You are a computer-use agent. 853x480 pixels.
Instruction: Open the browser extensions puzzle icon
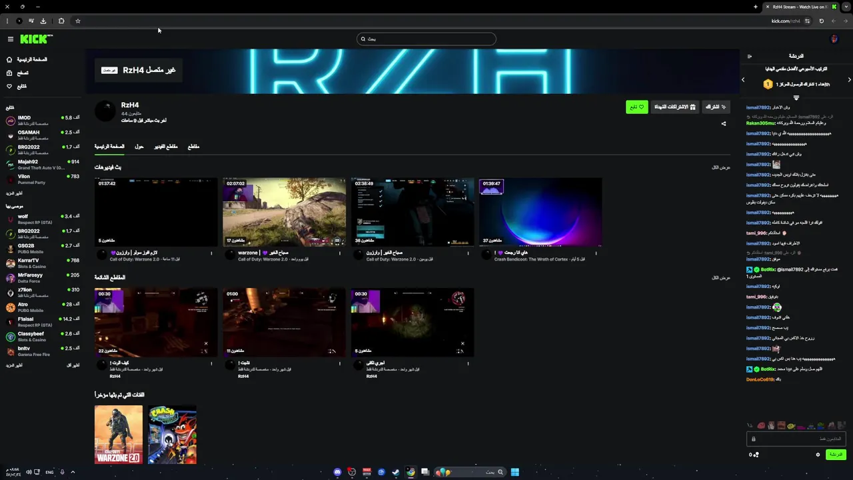(61, 21)
